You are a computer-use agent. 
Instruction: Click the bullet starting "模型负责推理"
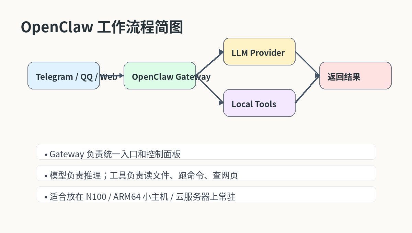[x=206, y=173]
